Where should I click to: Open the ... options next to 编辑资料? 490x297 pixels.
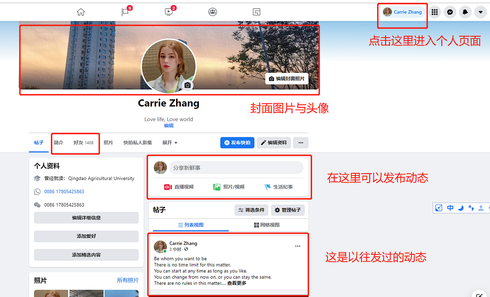(x=301, y=142)
